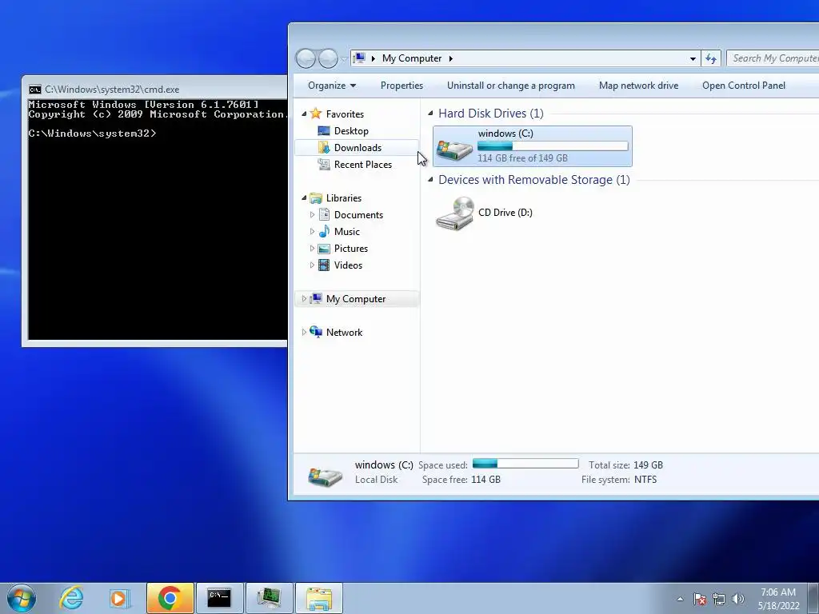This screenshot has width=819, height=614.
Task: Click Uninstall or change a program
Action: click(511, 86)
